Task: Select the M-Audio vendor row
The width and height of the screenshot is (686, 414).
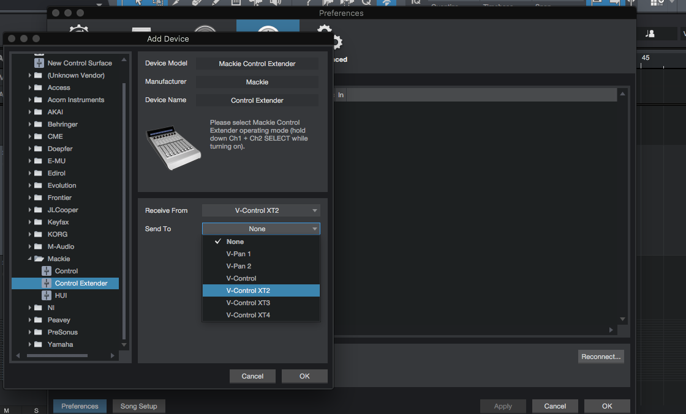Action: 65,246
